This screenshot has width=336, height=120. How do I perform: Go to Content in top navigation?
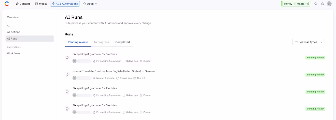coord(23,4)
